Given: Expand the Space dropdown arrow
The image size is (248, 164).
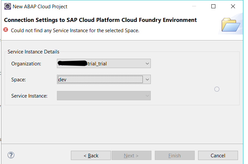Looking at the screenshot, I should click(147, 79).
